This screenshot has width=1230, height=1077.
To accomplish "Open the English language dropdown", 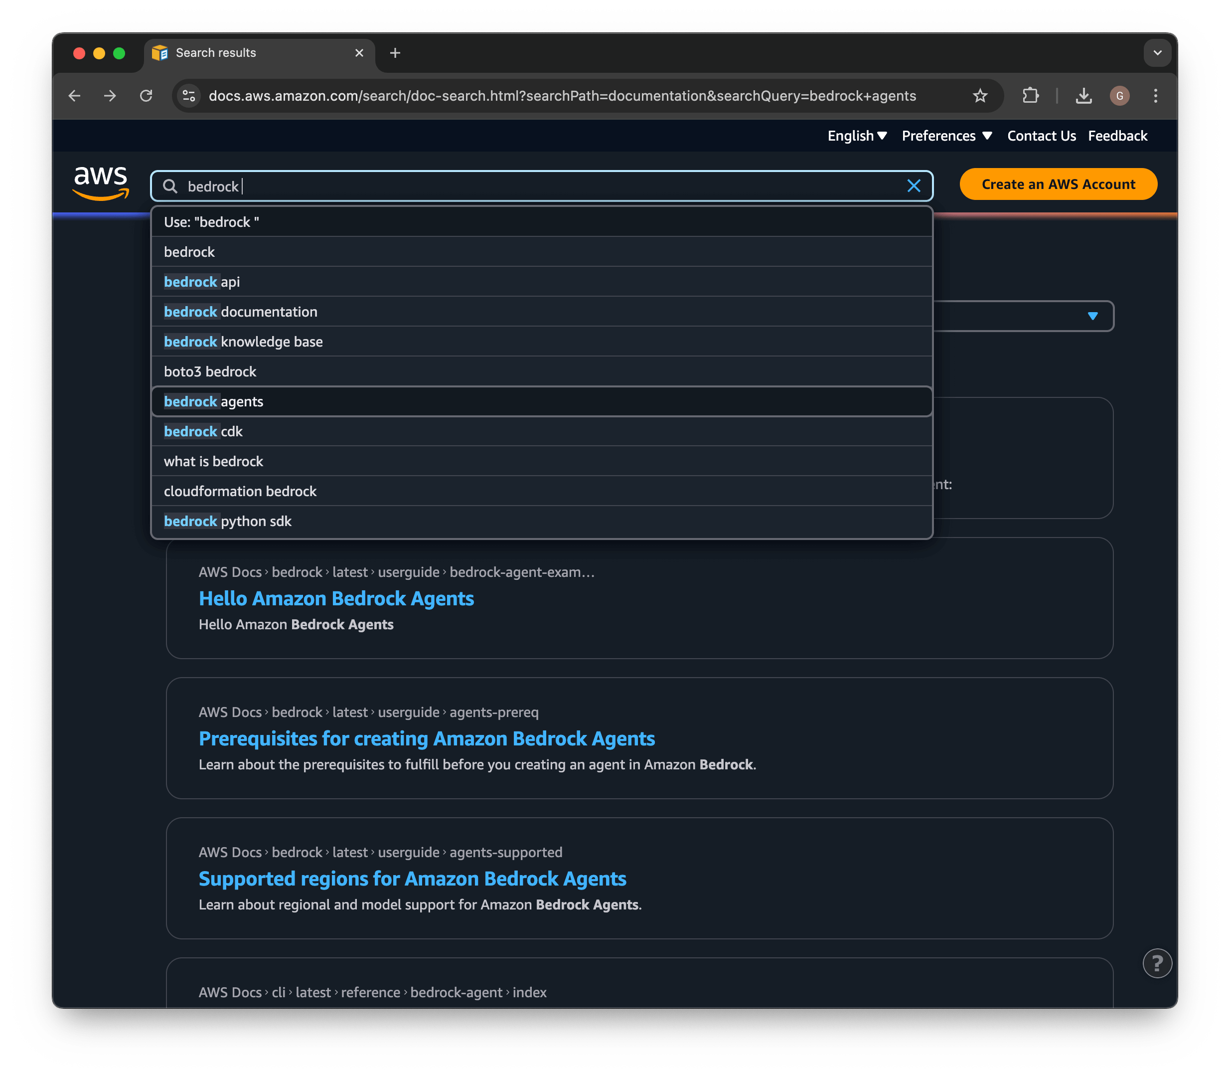I will (x=856, y=136).
